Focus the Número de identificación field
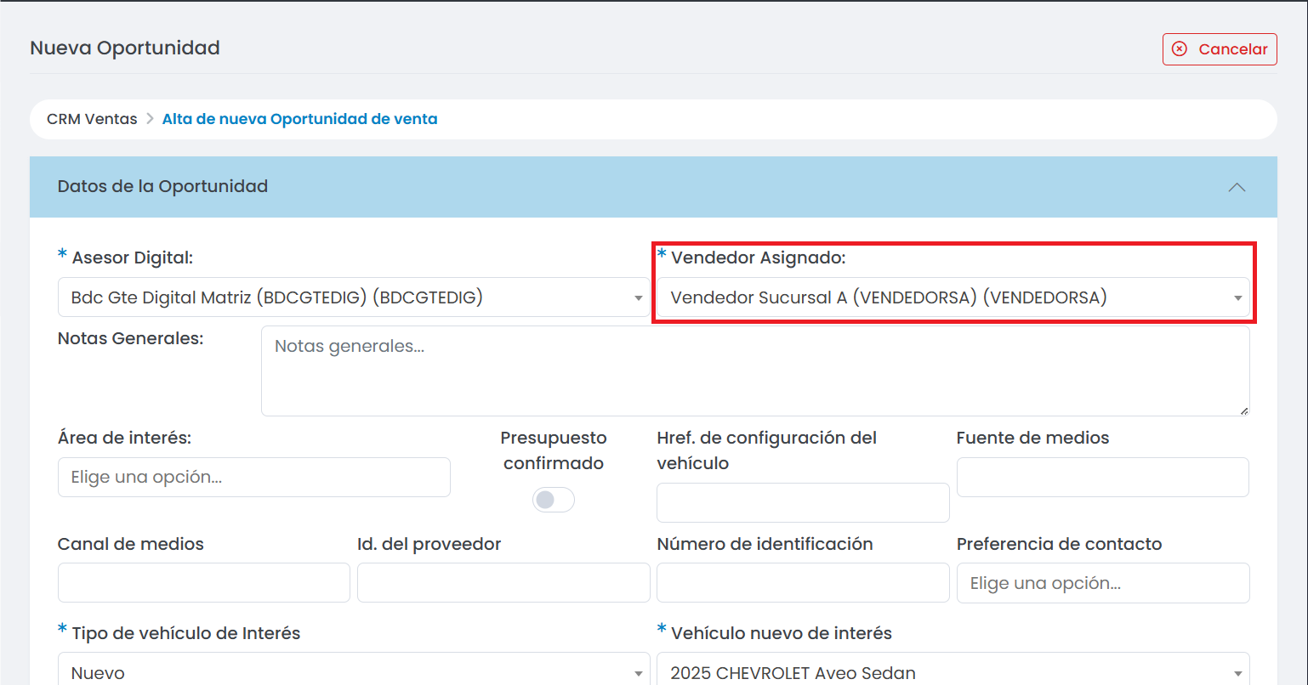Viewport: 1308px width, 685px height. [803, 583]
